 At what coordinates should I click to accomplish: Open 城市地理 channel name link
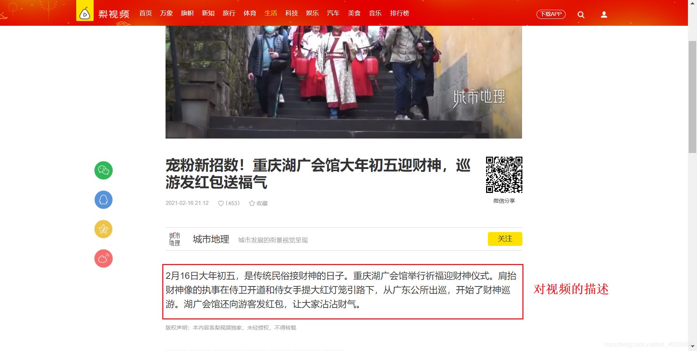pyautogui.click(x=211, y=239)
